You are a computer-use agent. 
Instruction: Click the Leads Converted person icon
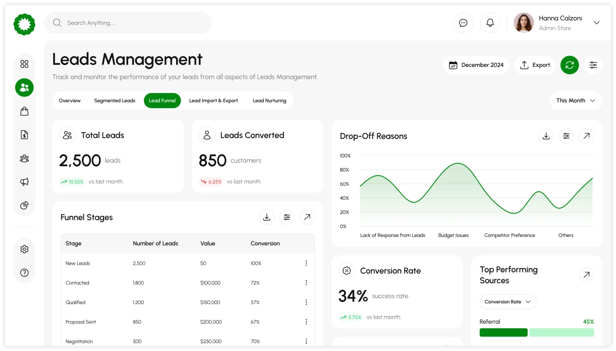207,135
